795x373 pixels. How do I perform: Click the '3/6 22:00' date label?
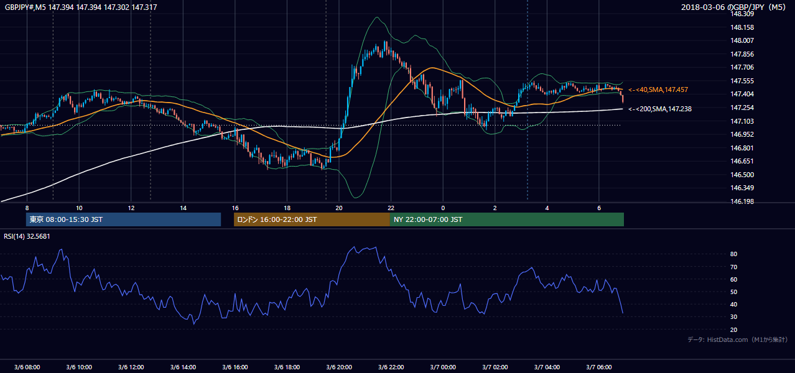[x=391, y=367]
